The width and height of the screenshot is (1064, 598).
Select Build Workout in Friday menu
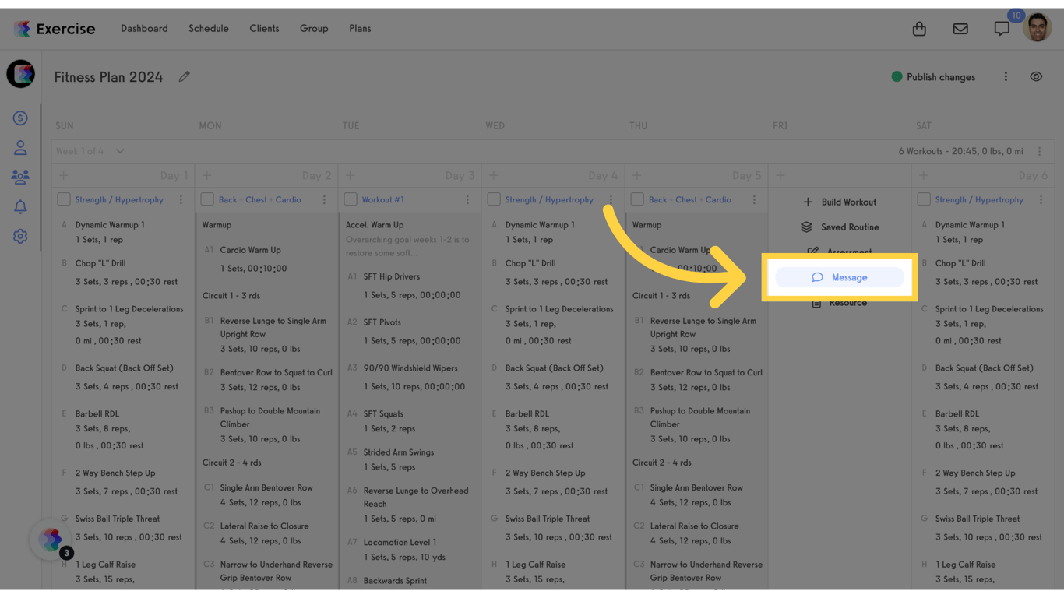tap(840, 202)
